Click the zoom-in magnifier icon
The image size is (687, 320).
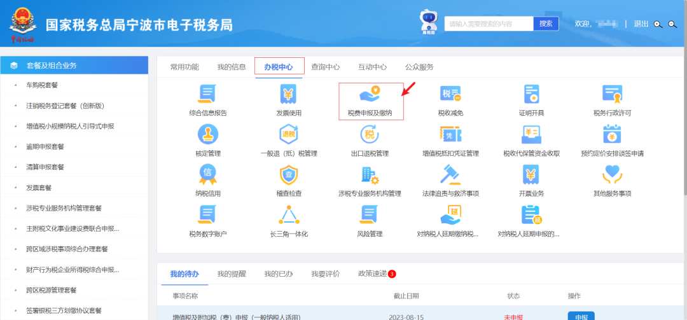click(x=658, y=24)
